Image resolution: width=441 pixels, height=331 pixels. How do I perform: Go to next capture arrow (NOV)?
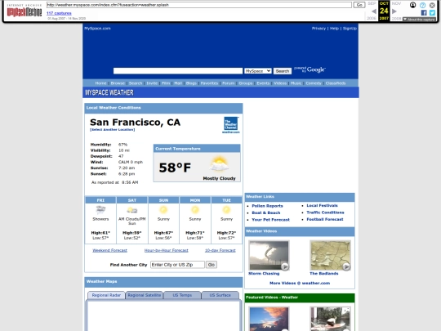pyautogui.click(x=394, y=11)
